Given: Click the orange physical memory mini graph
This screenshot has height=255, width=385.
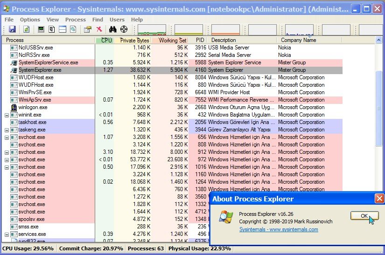Looking at the screenshot, I should [x=225, y=30].
